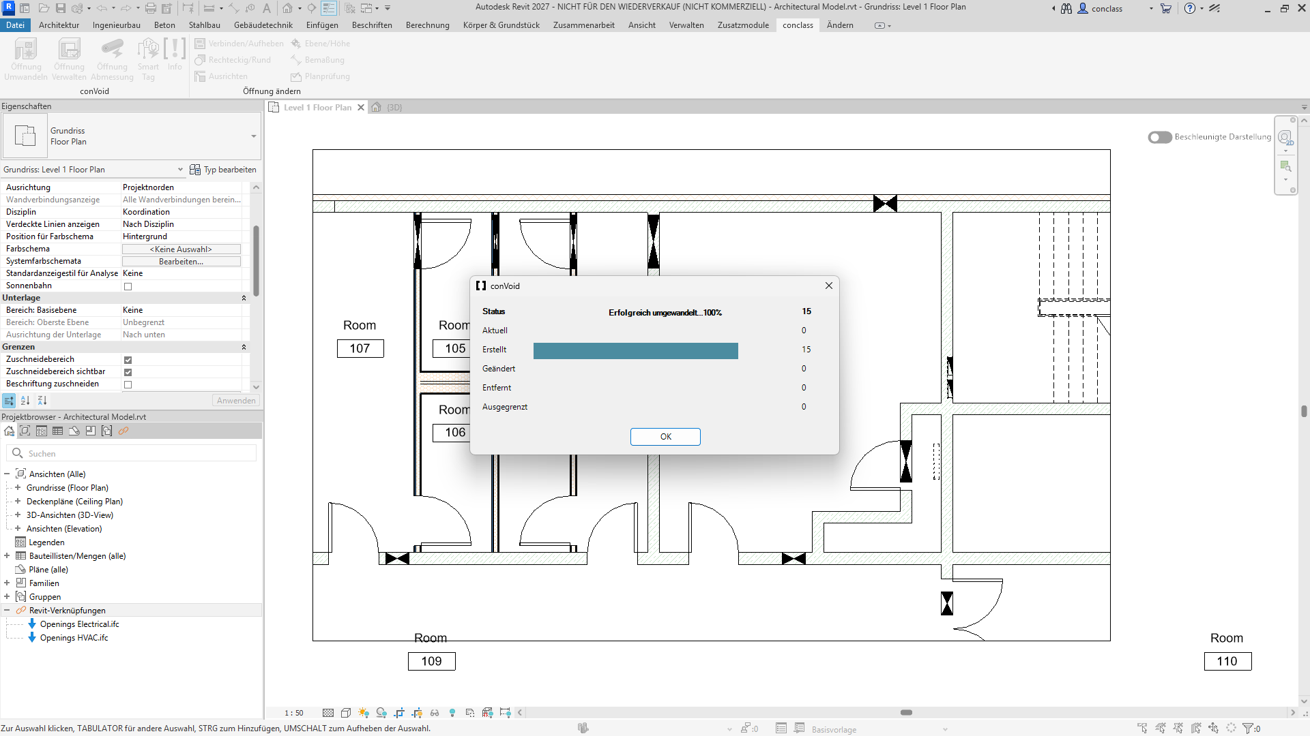The image size is (1310, 736).
Task: Switch to the {3D} view tab
Action: pos(388,108)
